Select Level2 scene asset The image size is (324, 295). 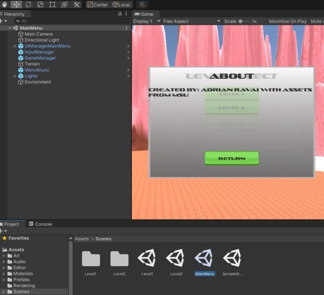(176, 258)
